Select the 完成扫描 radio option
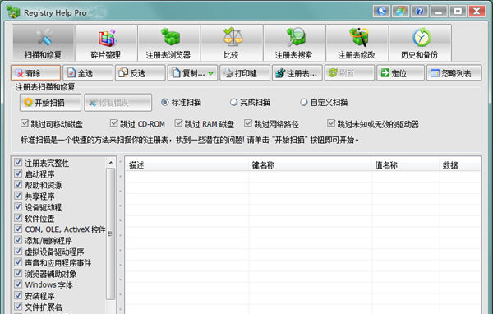493x314 pixels. 233,102
